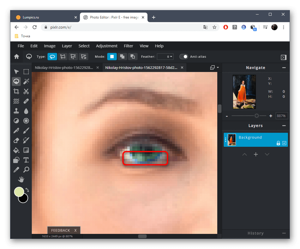Click the foreground color swatch
This screenshot has width=300, height=249.
coord(19,192)
